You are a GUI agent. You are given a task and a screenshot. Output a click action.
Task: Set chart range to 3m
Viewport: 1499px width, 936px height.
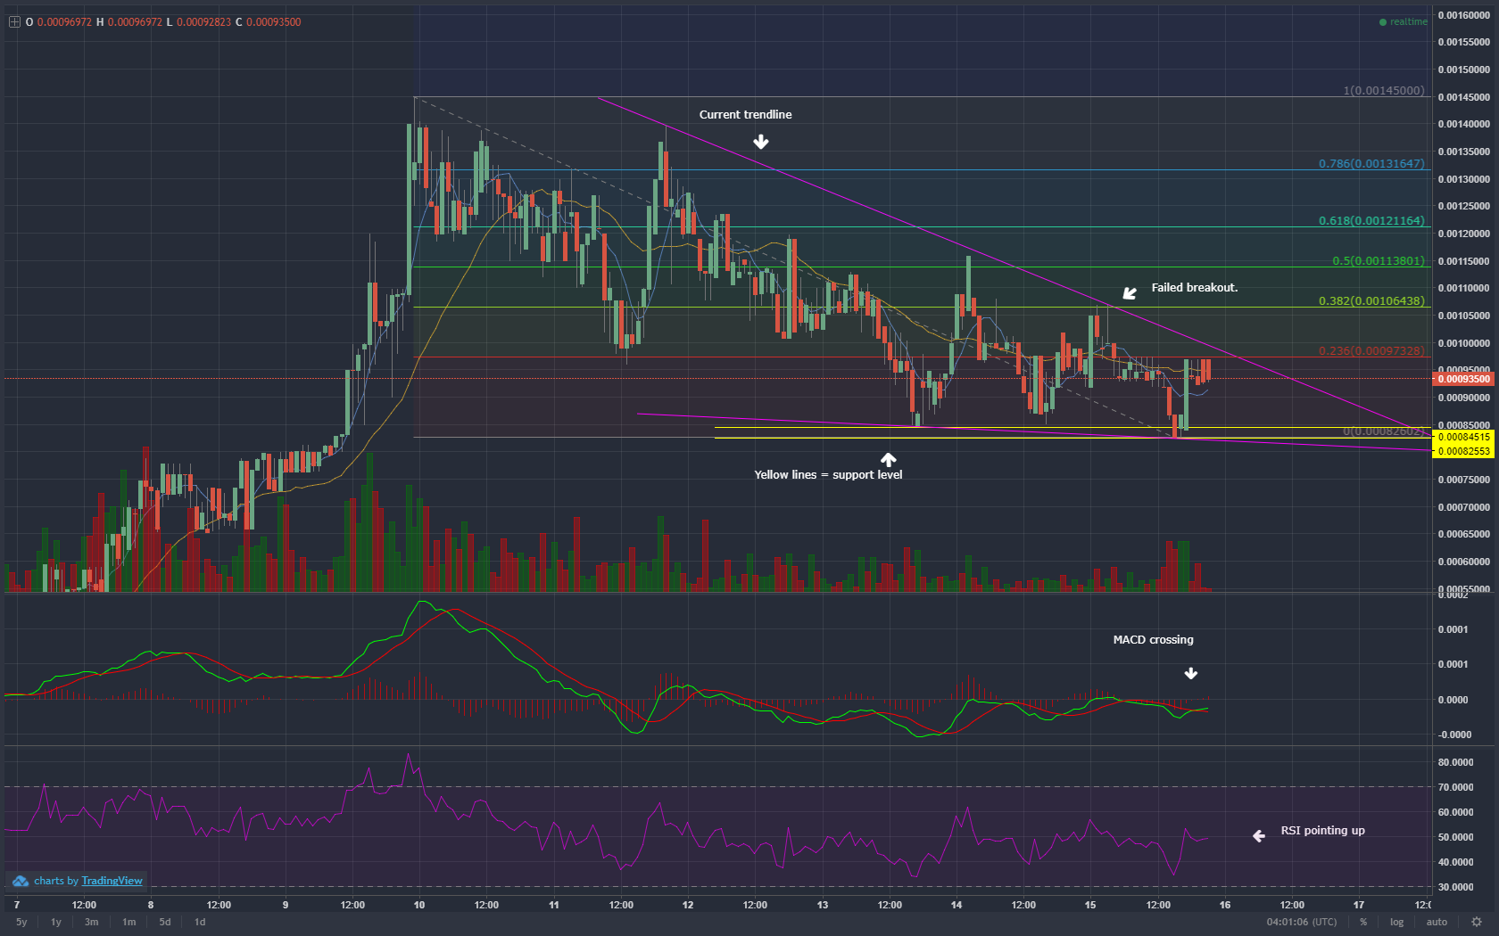(x=91, y=922)
